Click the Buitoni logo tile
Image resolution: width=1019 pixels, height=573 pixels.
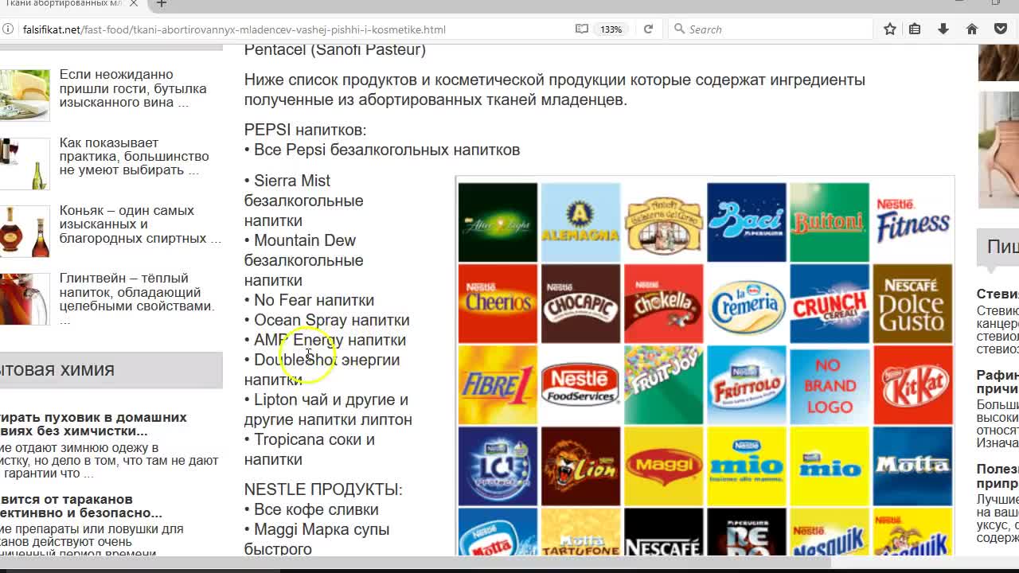coord(830,222)
